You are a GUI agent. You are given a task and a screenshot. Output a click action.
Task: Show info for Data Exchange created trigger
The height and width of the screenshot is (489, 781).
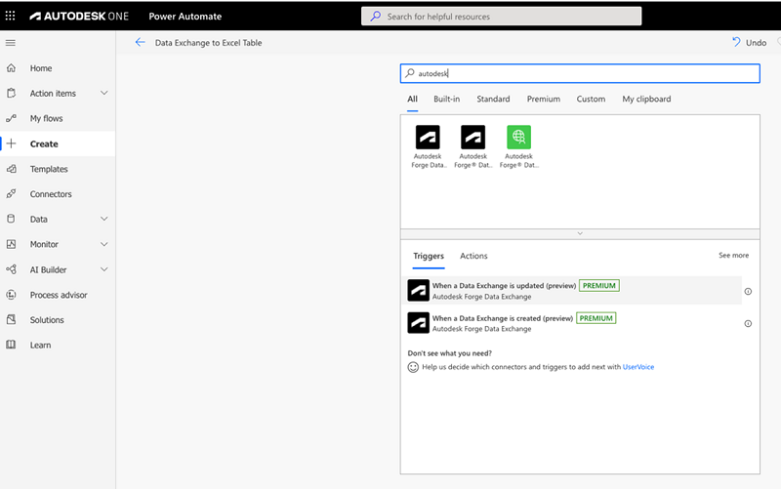point(748,323)
